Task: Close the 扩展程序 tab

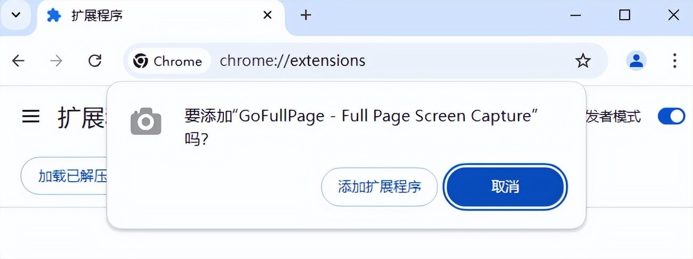Action: [268, 15]
